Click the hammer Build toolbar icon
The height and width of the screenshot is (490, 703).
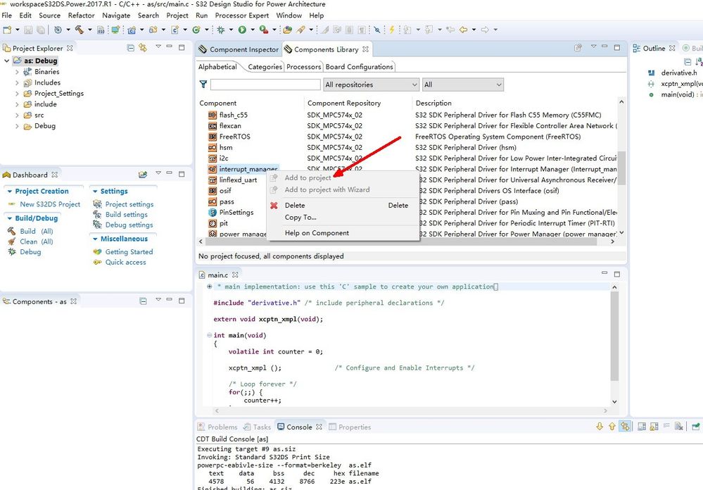tap(80, 30)
